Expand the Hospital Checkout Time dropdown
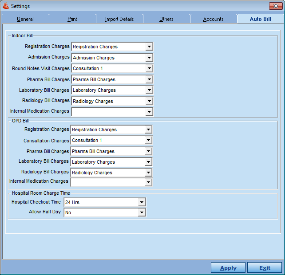The image size is (285, 275). point(142,202)
